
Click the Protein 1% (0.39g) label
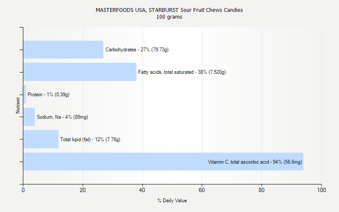point(48,95)
